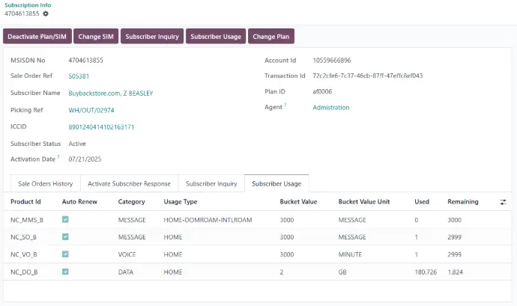The image size is (517, 306).
Task: Toggle Auto Renew checkbox for NC_DO_B
Action: pos(66,272)
